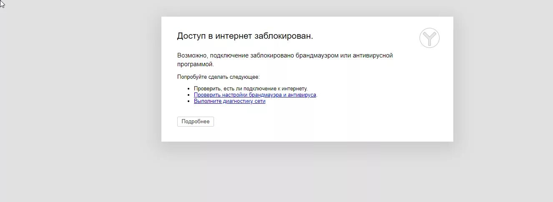
Task: Click text Попробуйте сделать следующее
Action: tap(218, 77)
